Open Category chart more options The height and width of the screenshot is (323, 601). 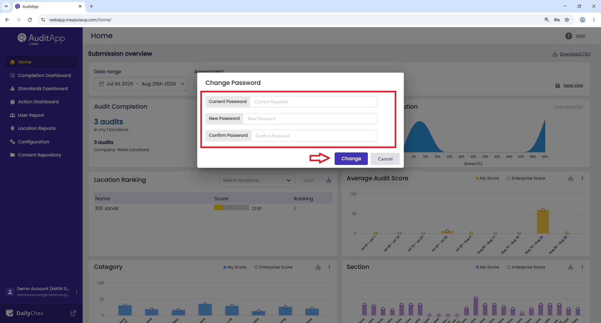pos(329,267)
